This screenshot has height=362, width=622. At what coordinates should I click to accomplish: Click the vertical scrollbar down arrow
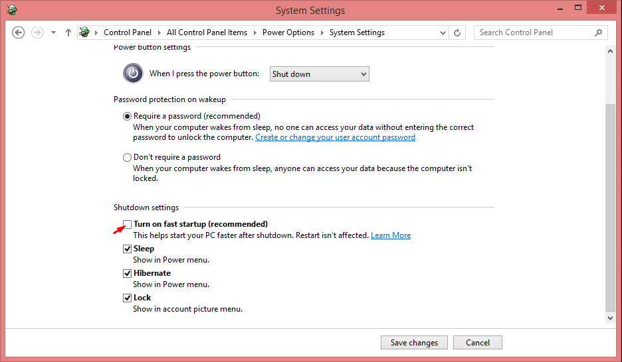click(x=610, y=318)
